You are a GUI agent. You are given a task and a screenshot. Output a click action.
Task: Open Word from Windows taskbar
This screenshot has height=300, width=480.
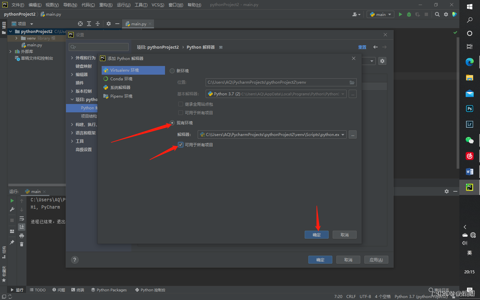470,172
